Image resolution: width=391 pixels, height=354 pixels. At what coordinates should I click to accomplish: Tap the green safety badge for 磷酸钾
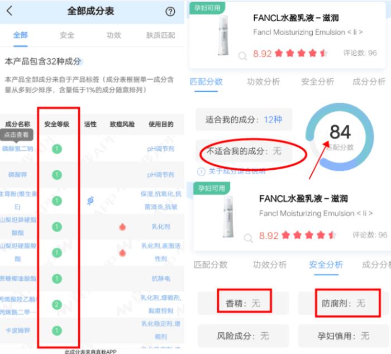(x=57, y=175)
